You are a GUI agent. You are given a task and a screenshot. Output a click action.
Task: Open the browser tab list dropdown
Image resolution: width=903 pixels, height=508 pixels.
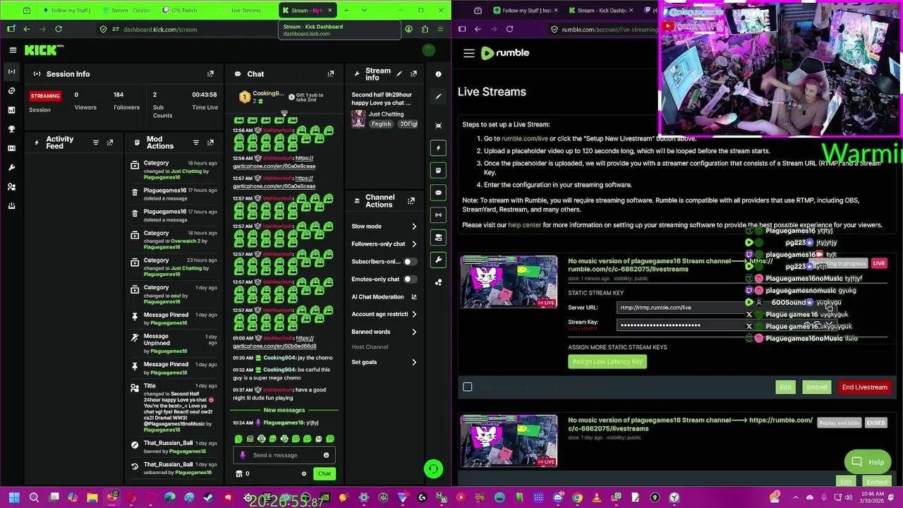point(364,10)
